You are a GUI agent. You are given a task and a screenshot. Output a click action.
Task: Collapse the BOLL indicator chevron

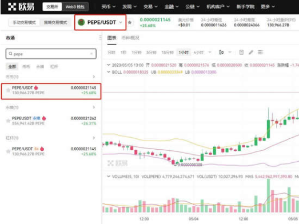109,72
